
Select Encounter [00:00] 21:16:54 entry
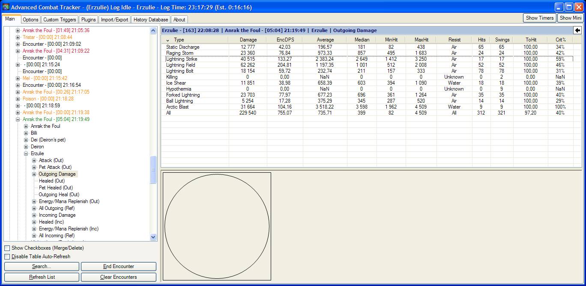pos(51,85)
